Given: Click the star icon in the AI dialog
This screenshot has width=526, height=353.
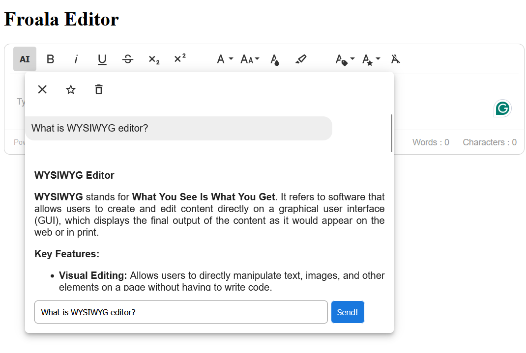Looking at the screenshot, I should pos(70,89).
